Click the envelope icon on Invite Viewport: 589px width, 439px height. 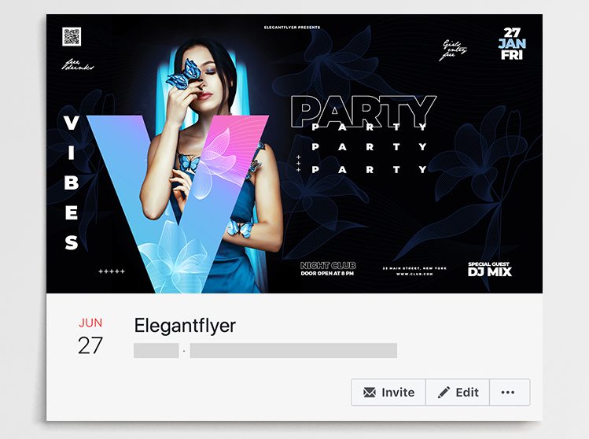(370, 393)
